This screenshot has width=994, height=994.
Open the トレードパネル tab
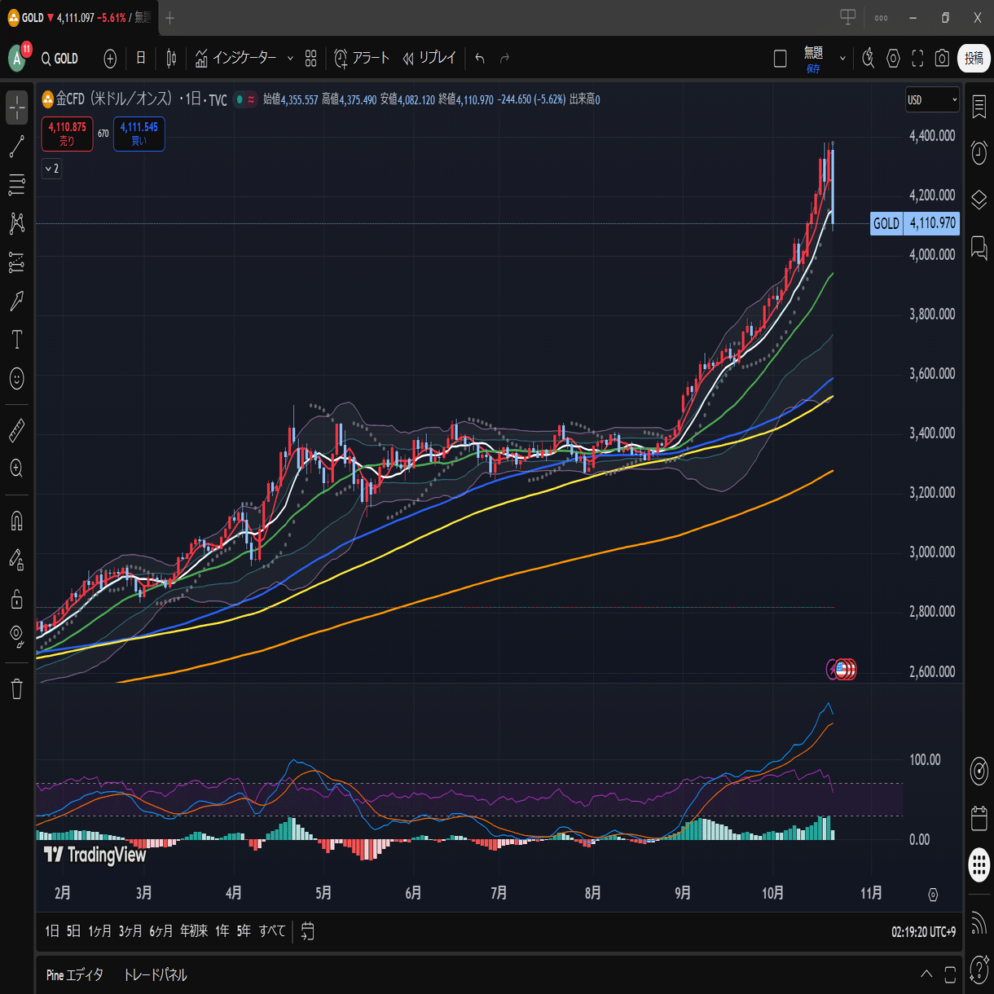(155, 974)
